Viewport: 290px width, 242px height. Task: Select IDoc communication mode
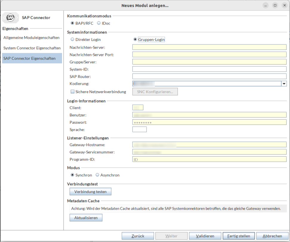(x=99, y=23)
